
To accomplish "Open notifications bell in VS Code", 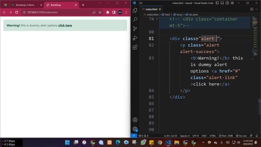I will 257,136.
